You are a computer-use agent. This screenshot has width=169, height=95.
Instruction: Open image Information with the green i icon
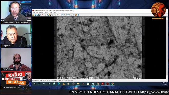[x=55, y=15]
